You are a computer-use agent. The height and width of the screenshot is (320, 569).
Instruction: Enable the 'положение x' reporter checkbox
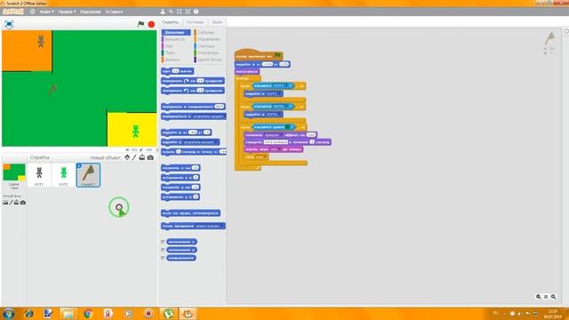click(163, 242)
